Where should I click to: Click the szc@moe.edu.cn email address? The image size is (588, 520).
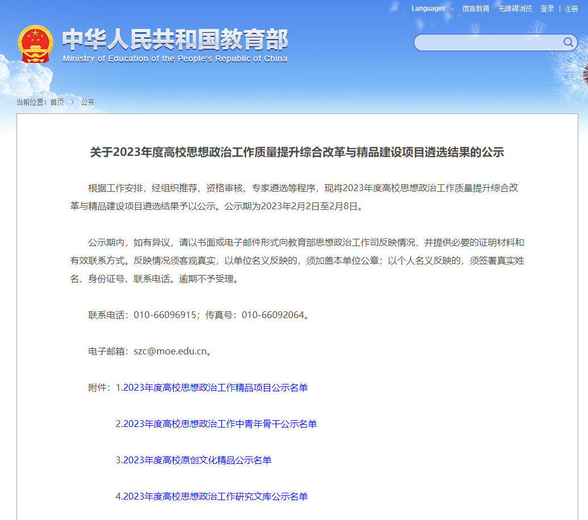[x=170, y=351]
